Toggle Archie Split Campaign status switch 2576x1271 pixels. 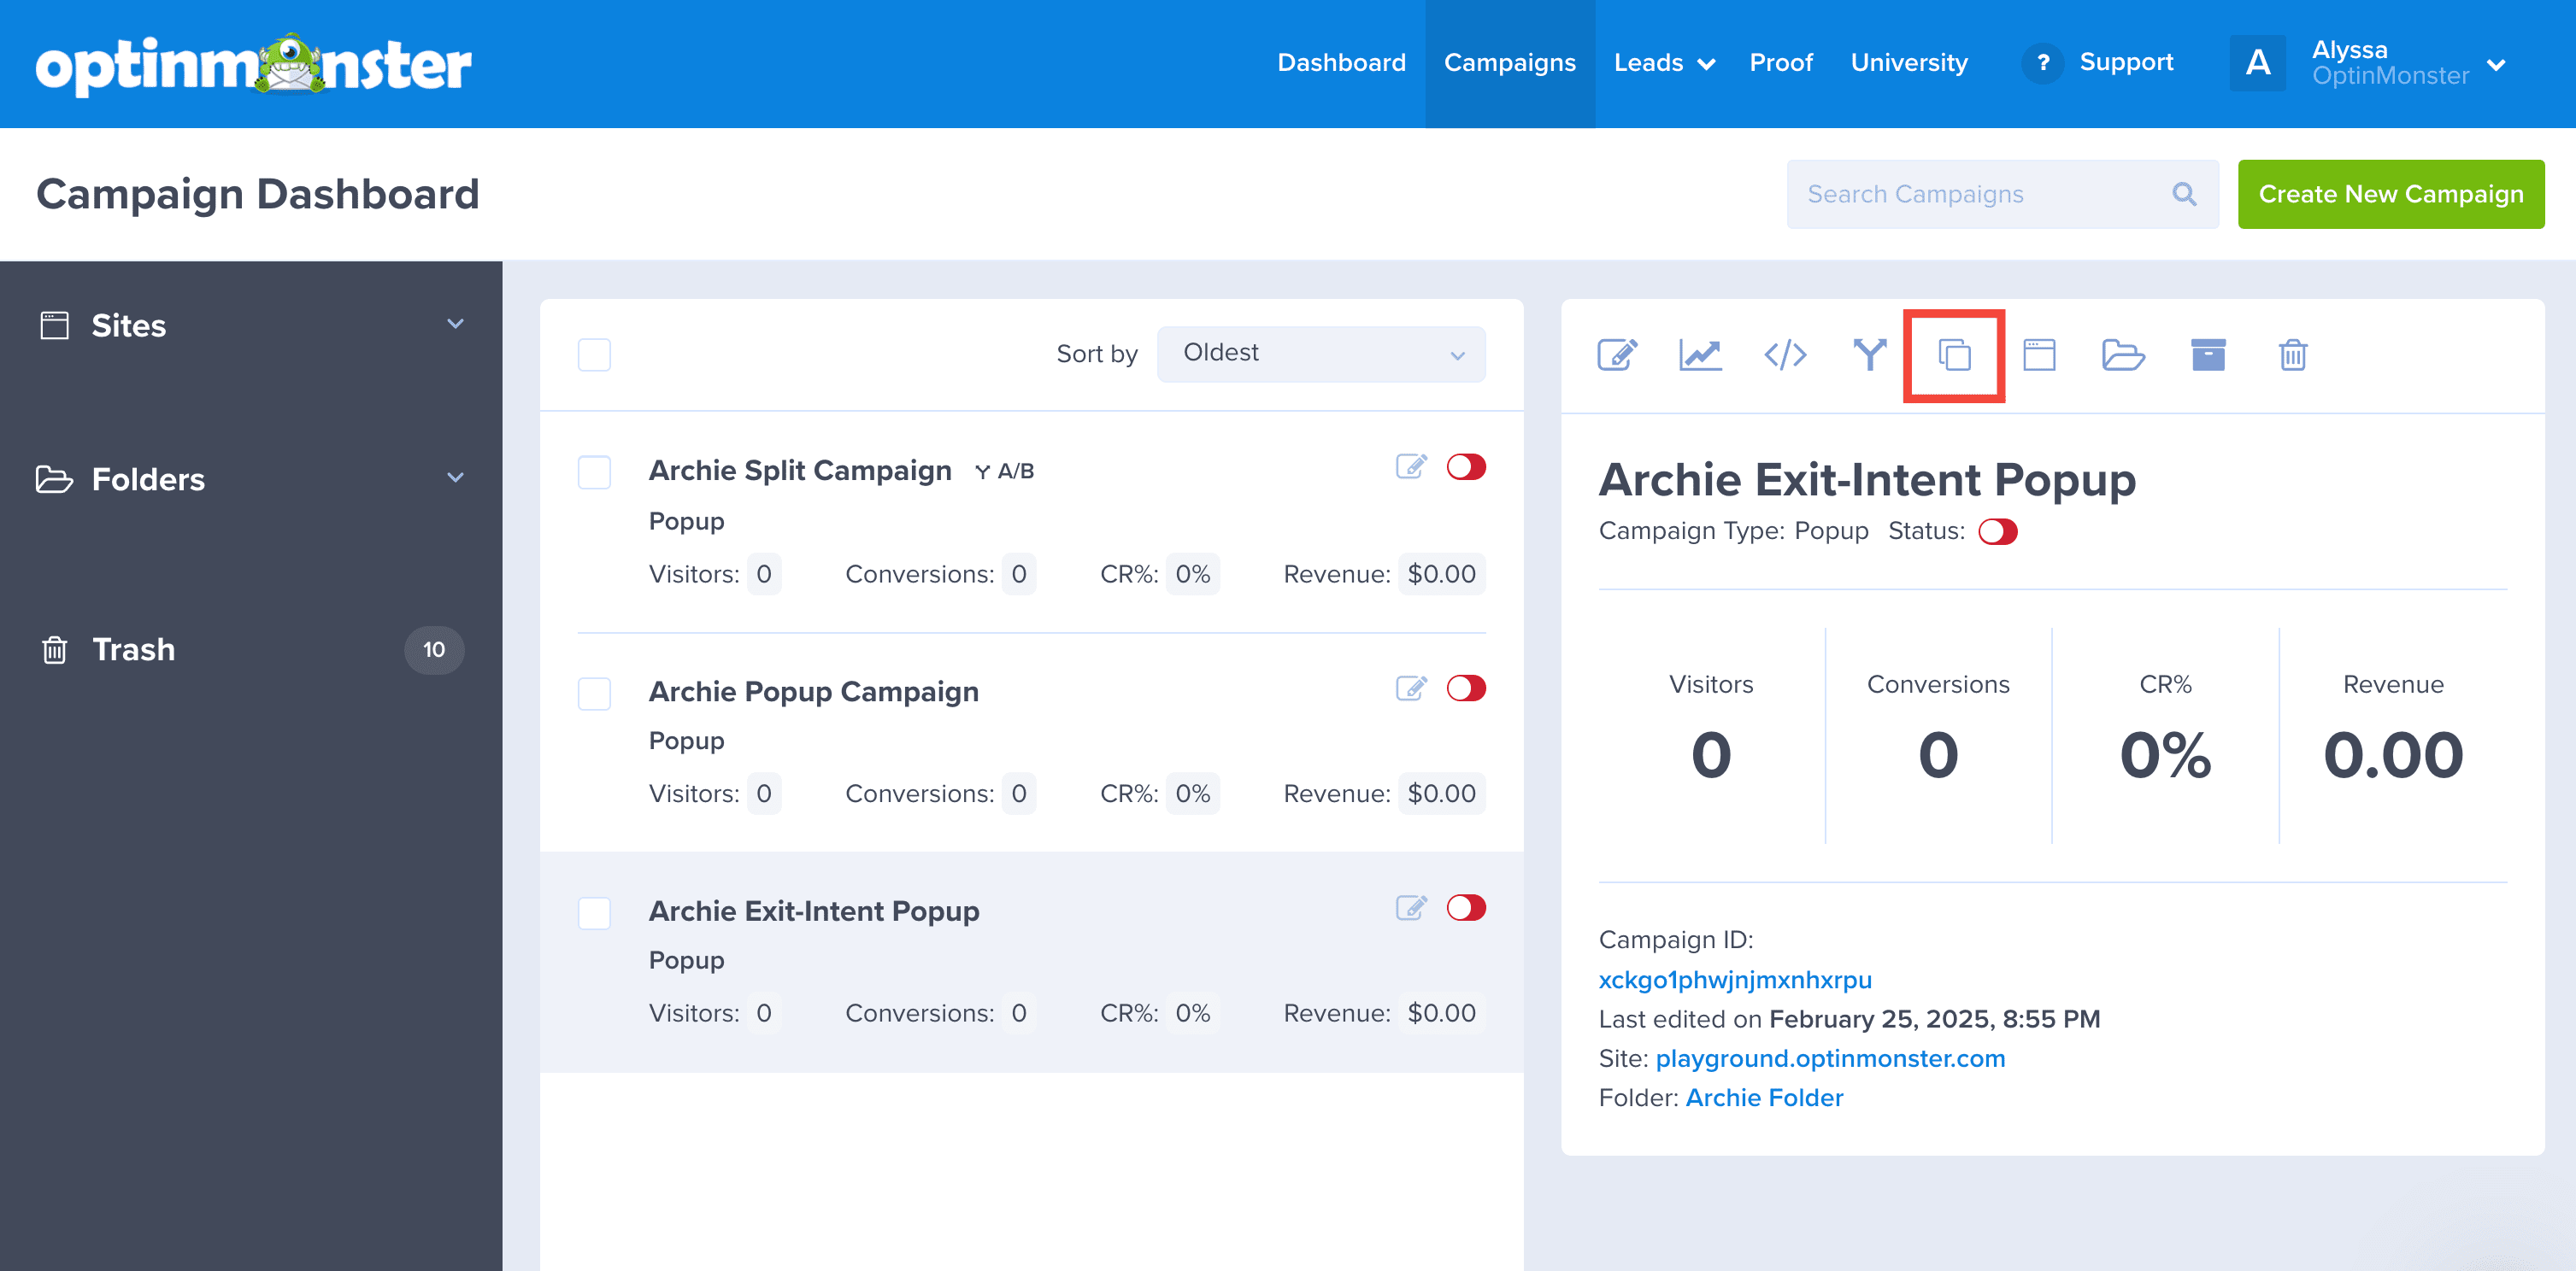click(1466, 466)
